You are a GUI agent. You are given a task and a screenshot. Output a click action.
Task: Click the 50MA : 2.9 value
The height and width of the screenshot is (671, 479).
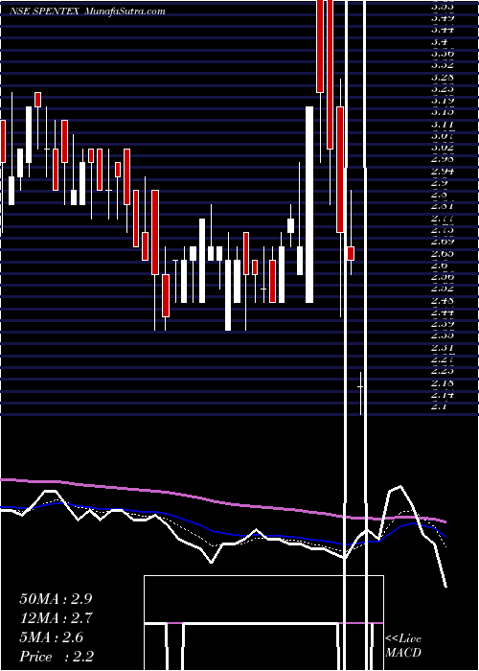[56, 599]
